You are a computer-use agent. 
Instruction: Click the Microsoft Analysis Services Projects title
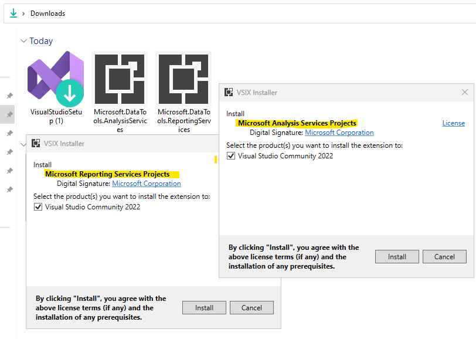point(297,123)
